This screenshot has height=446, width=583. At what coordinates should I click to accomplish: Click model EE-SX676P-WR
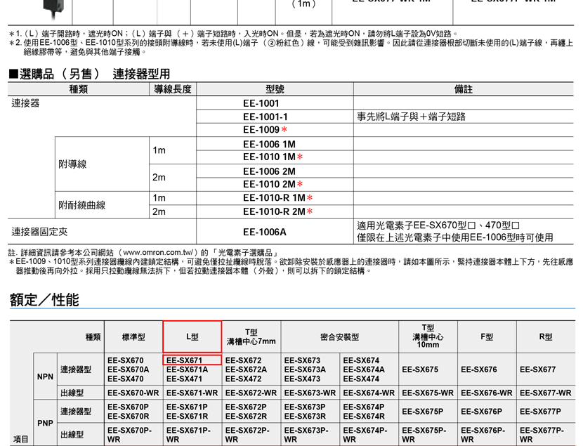coord(483,435)
